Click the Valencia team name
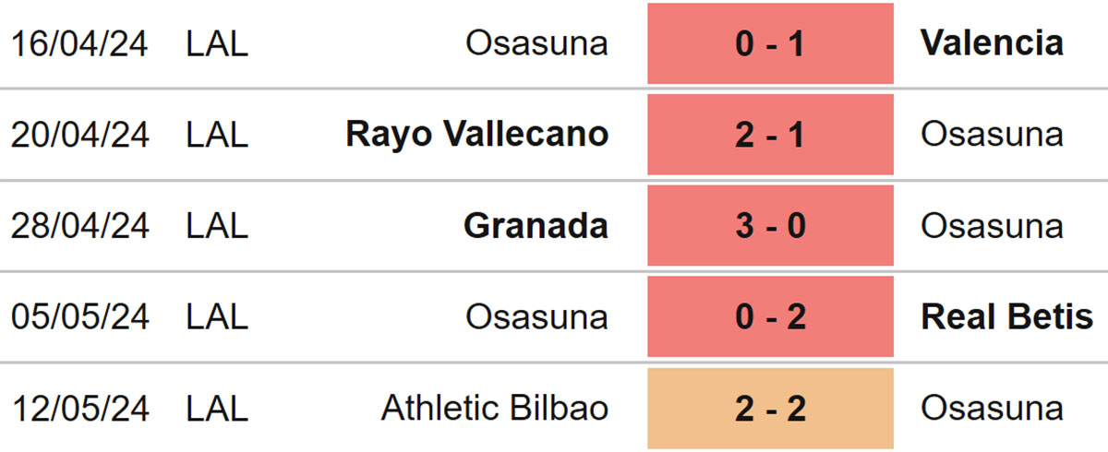This screenshot has height=452, width=1108. (992, 43)
